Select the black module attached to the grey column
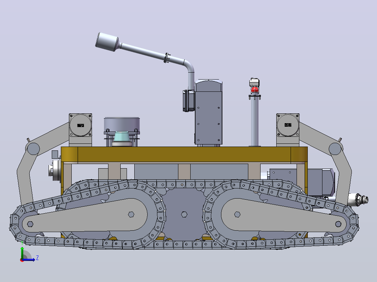Image resolution: width=377 pixels, height=282 pixels. [x=189, y=101]
